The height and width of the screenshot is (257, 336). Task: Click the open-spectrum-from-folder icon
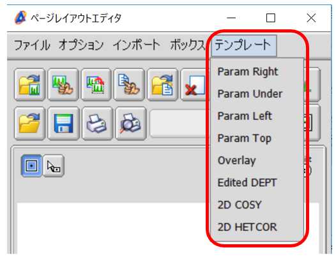29,85
